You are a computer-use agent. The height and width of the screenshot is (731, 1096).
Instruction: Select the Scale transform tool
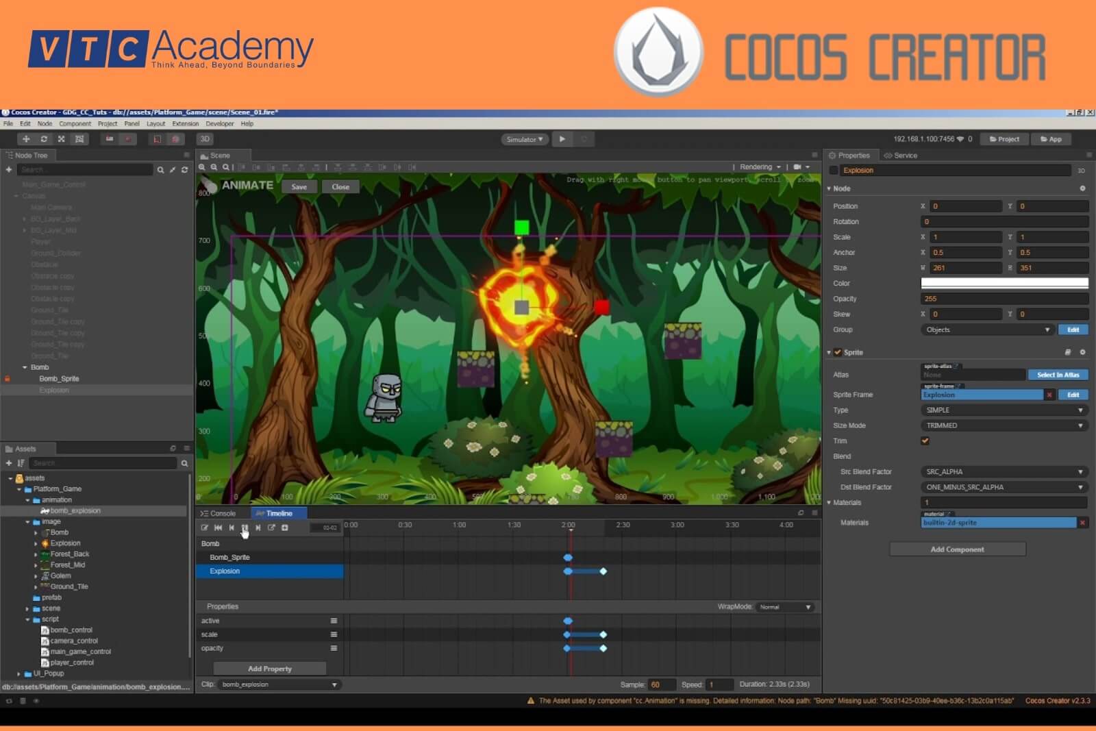click(62, 138)
